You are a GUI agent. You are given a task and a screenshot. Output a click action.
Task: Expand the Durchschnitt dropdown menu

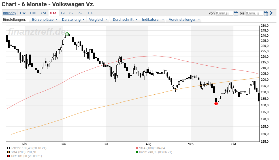125,19
